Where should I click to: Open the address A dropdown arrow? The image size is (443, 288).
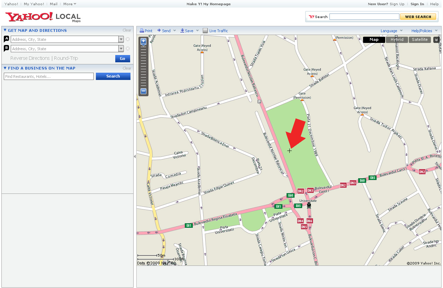(121, 39)
